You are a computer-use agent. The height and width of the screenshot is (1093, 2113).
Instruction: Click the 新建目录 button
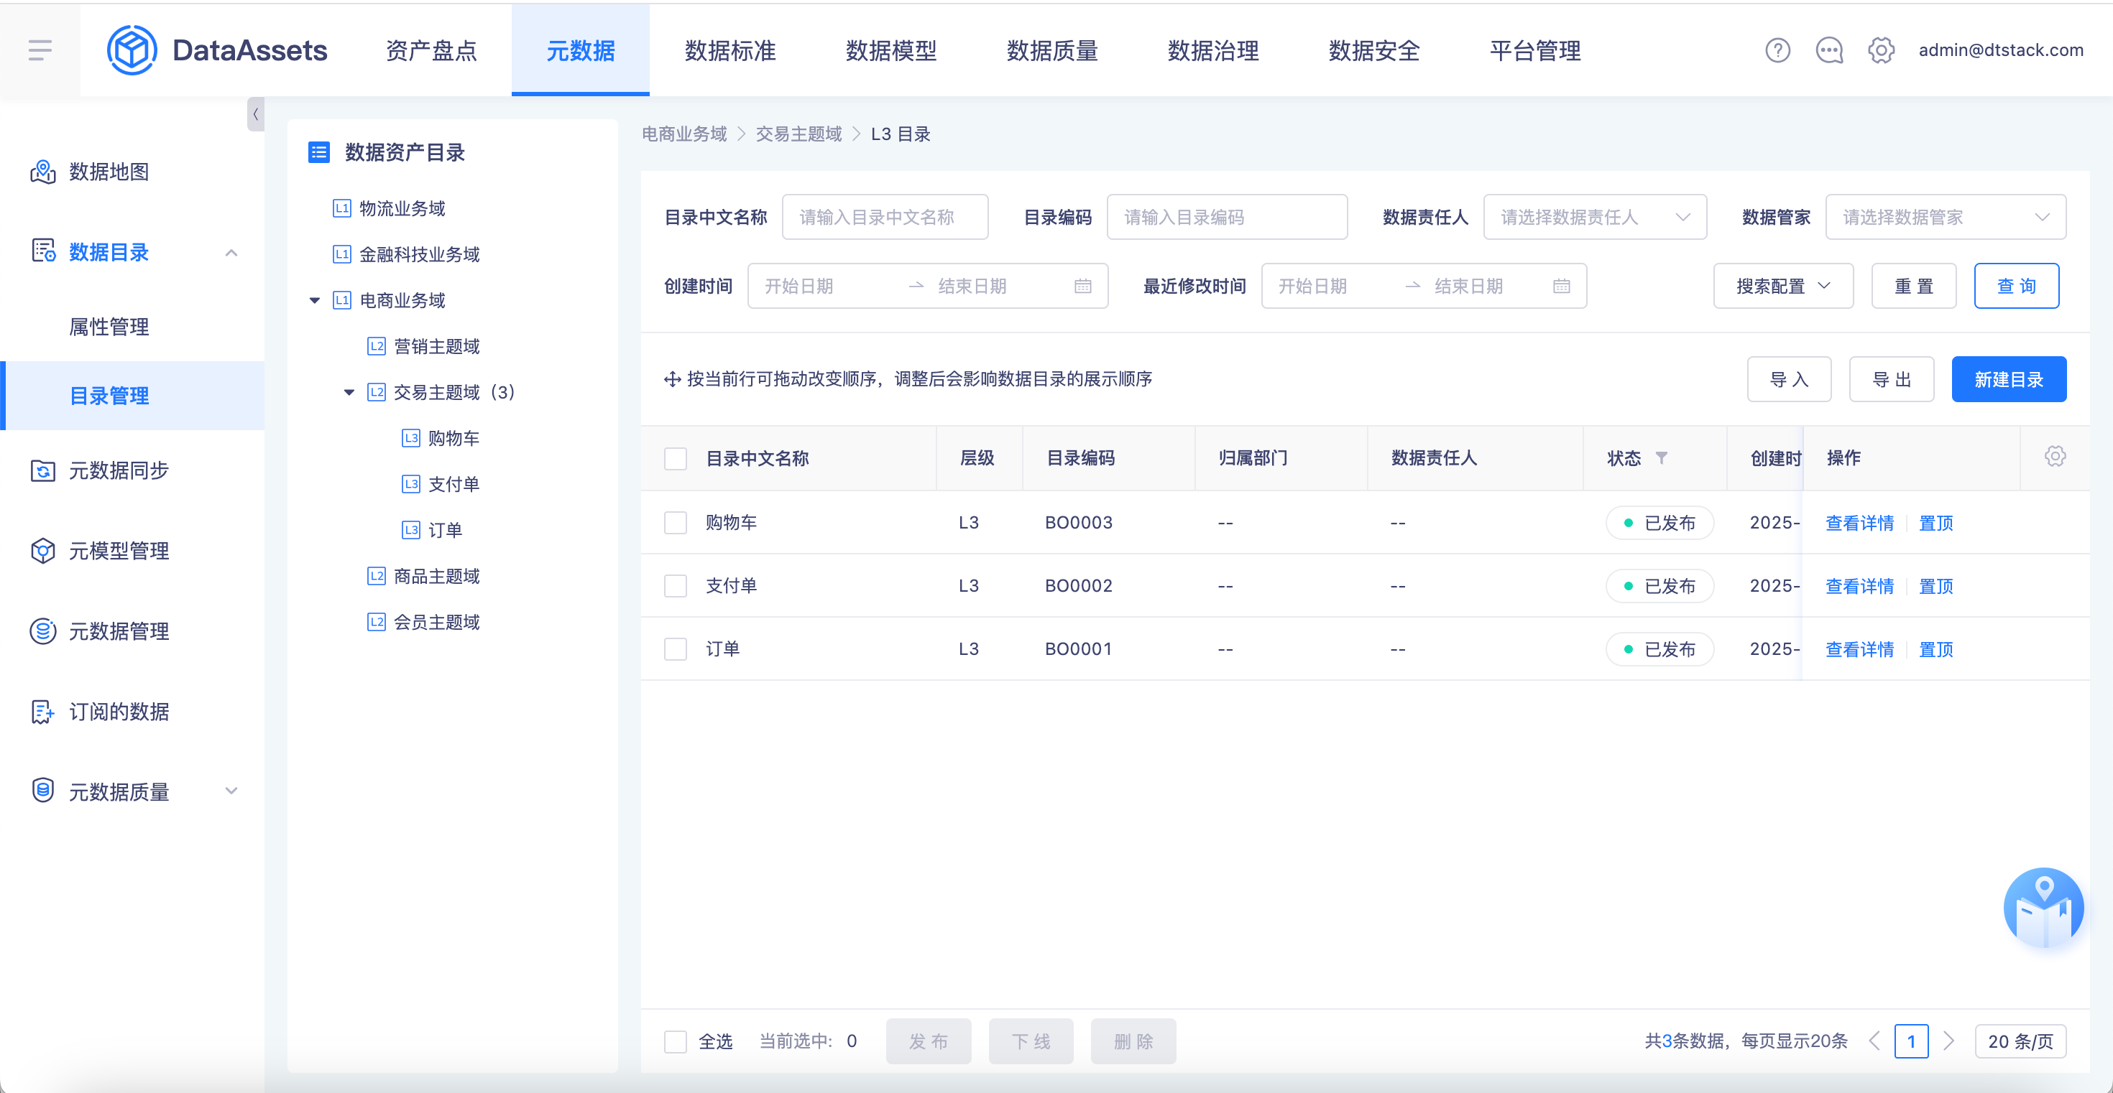point(2008,379)
